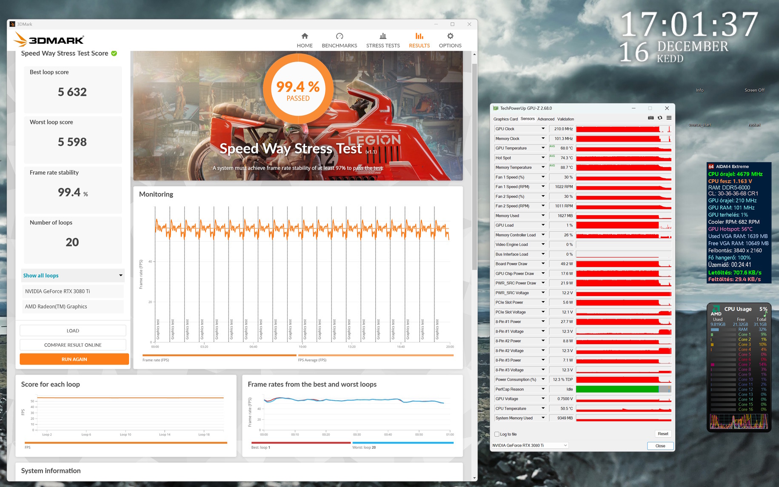The width and height of the screenshot is (779, 487).
Task: Open the Hot Spot sensor dropdown arrow
Action: [543, 158]
